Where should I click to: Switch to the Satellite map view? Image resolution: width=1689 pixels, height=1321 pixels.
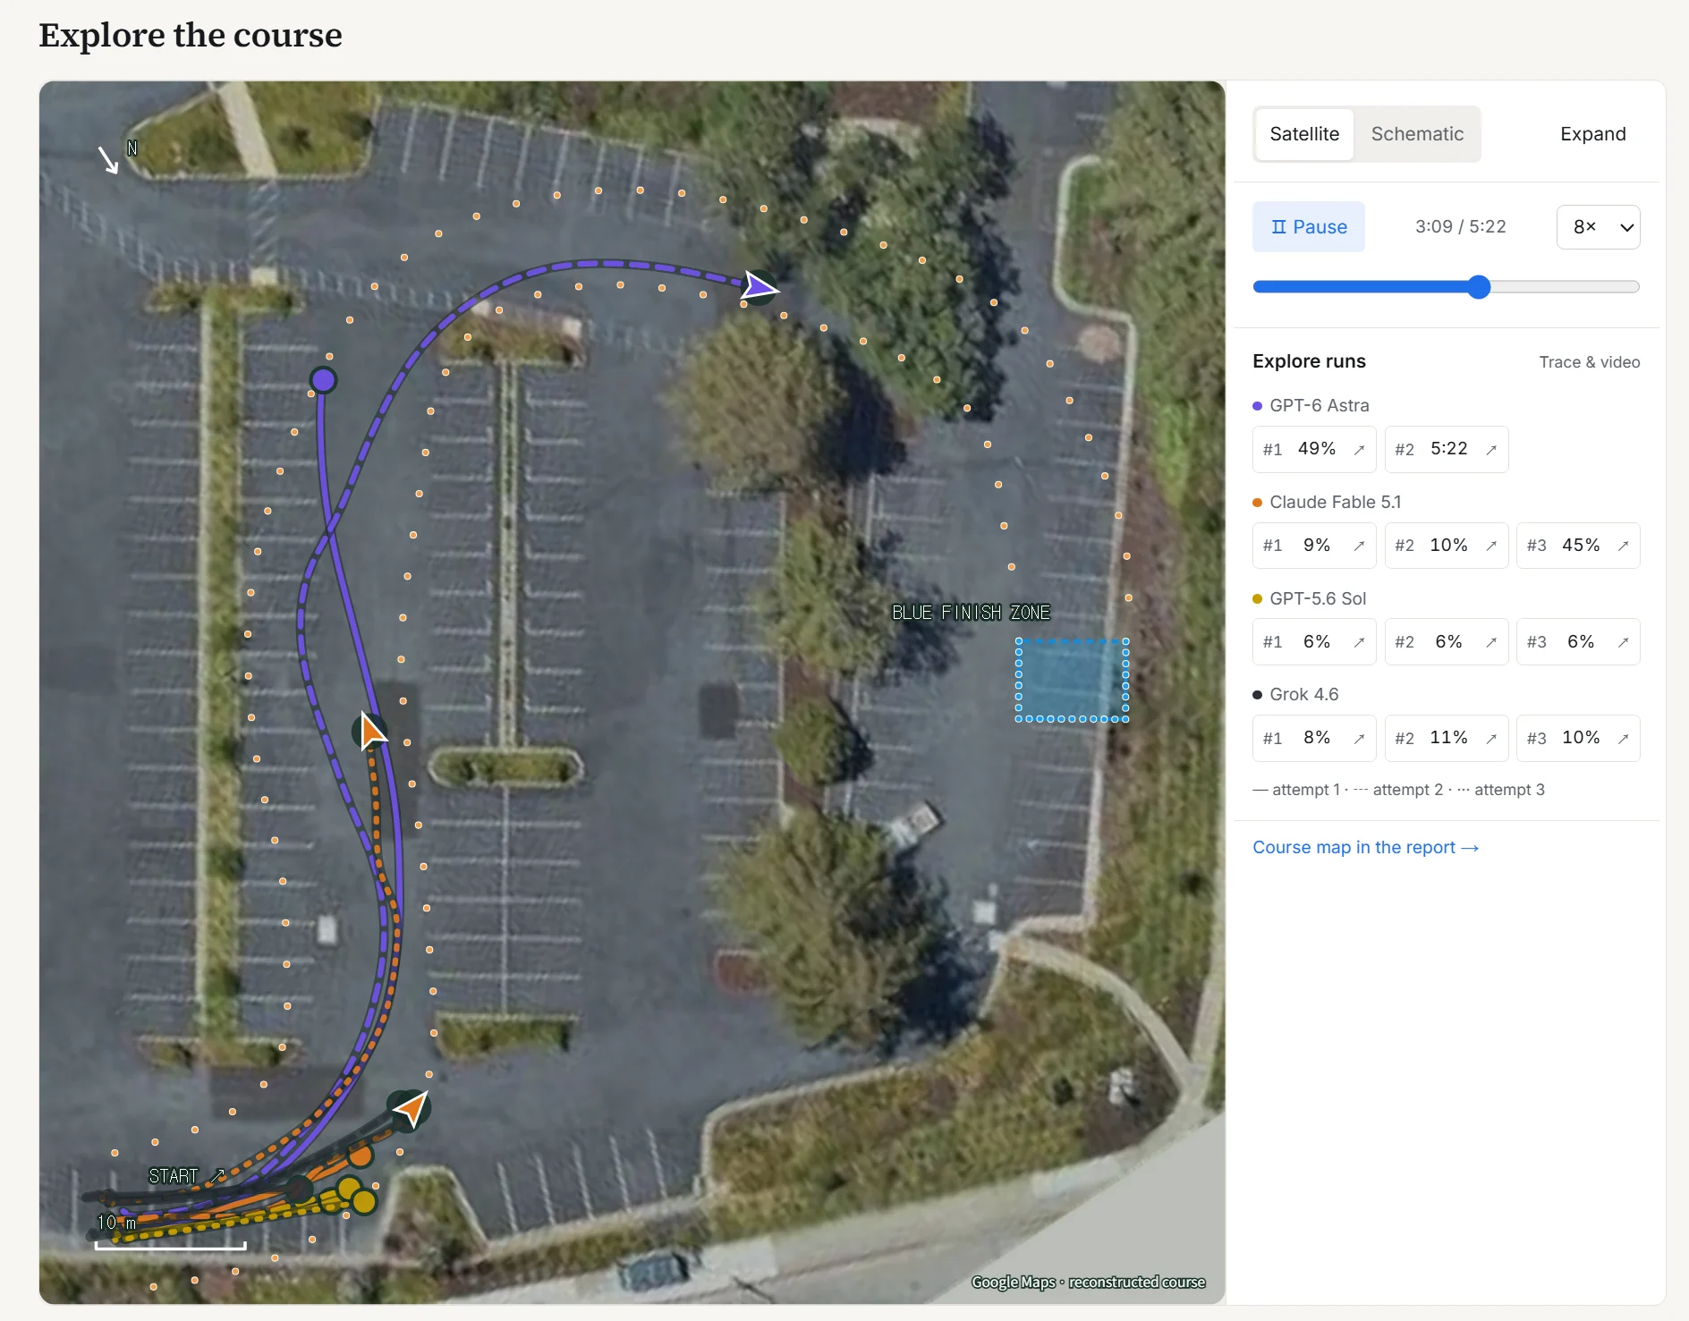pos(1304,134)
